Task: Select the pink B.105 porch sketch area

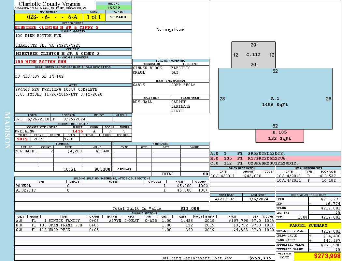Action: [279, 135]
